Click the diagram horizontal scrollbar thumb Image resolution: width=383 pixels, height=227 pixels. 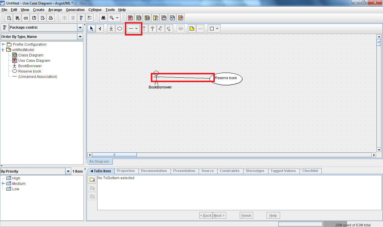tap(114, 155)
